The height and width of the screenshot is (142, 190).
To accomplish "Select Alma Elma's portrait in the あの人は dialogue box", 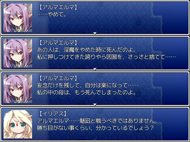I will (18, 53).
